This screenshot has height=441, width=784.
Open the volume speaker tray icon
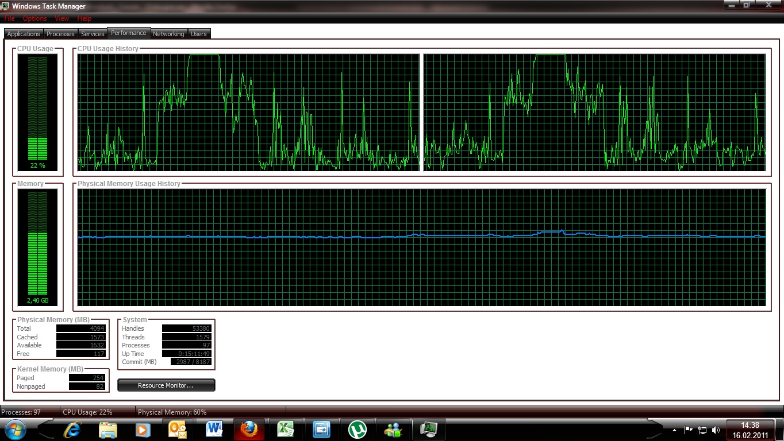716,430
